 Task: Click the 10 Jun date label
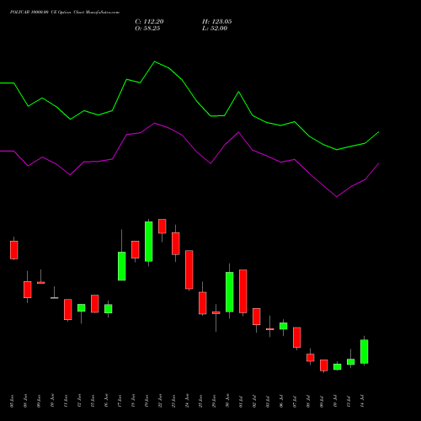[52, 401]
